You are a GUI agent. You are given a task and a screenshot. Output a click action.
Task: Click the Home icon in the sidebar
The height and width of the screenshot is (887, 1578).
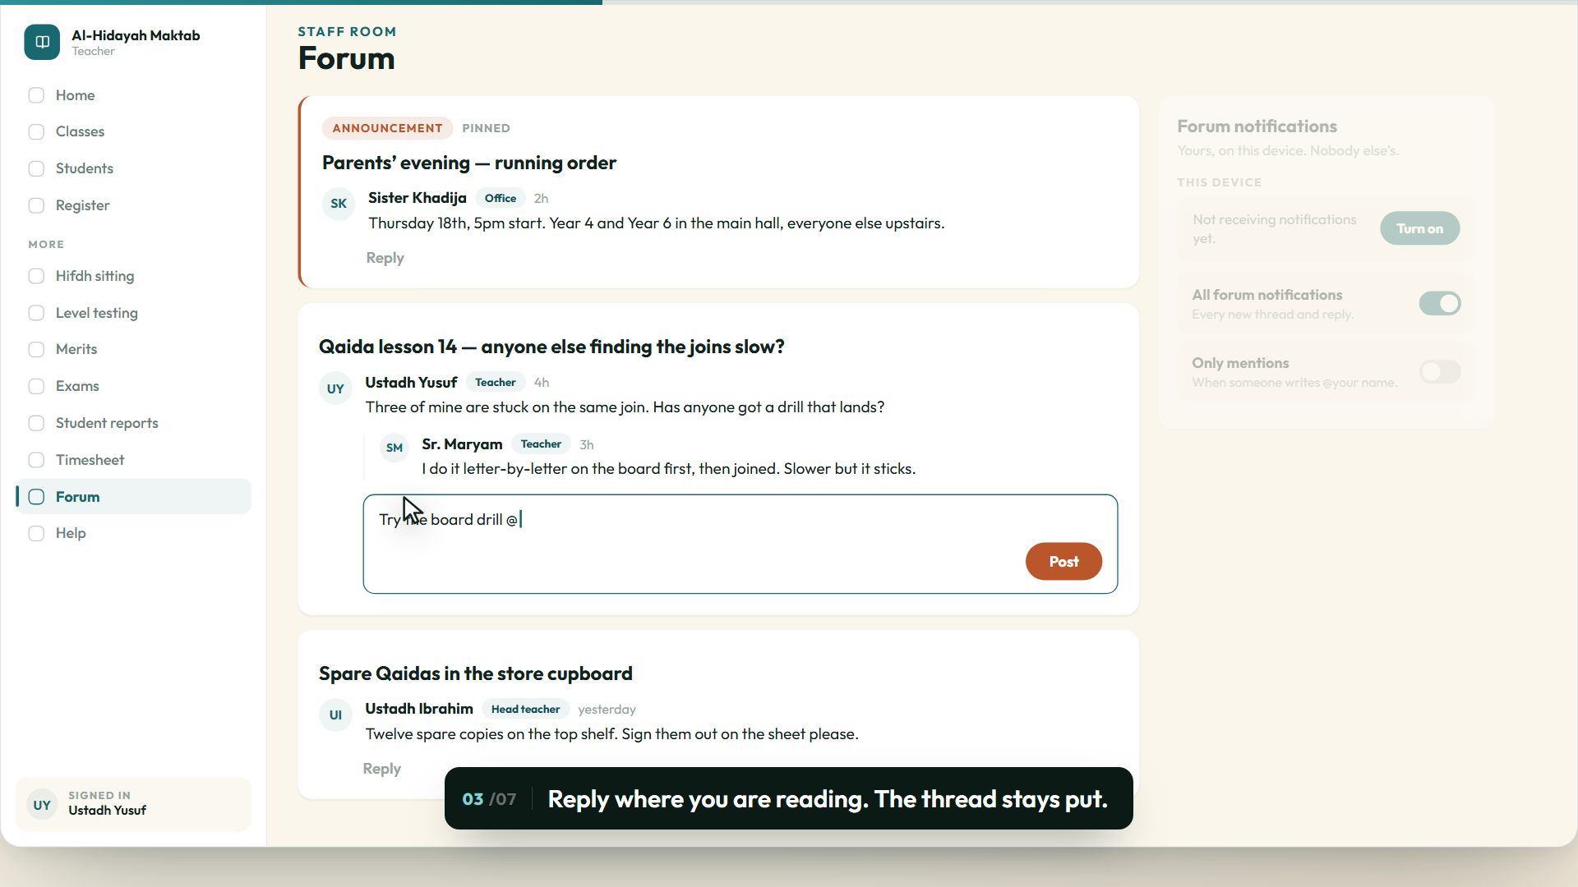coord(36,95)
